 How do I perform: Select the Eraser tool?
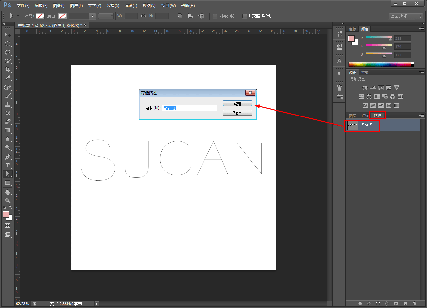8,122
